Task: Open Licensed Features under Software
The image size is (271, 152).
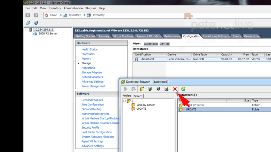Action: (x=92, y=100)
